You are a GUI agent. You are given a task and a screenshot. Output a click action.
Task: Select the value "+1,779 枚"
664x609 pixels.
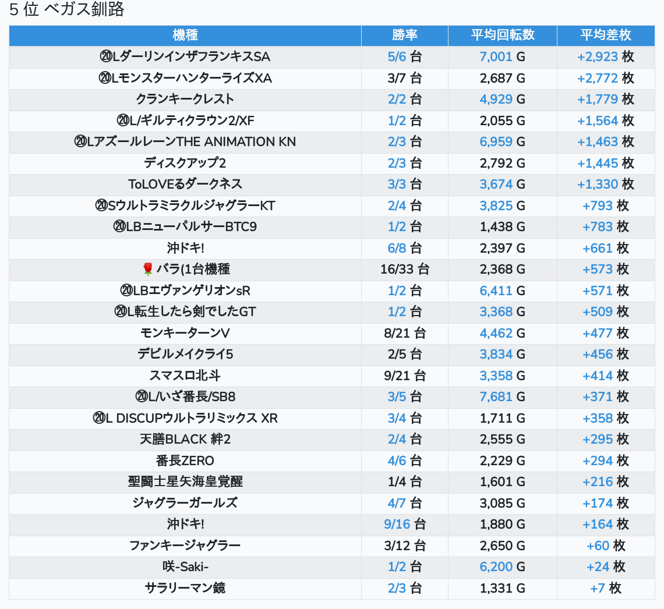coord(606,100)
